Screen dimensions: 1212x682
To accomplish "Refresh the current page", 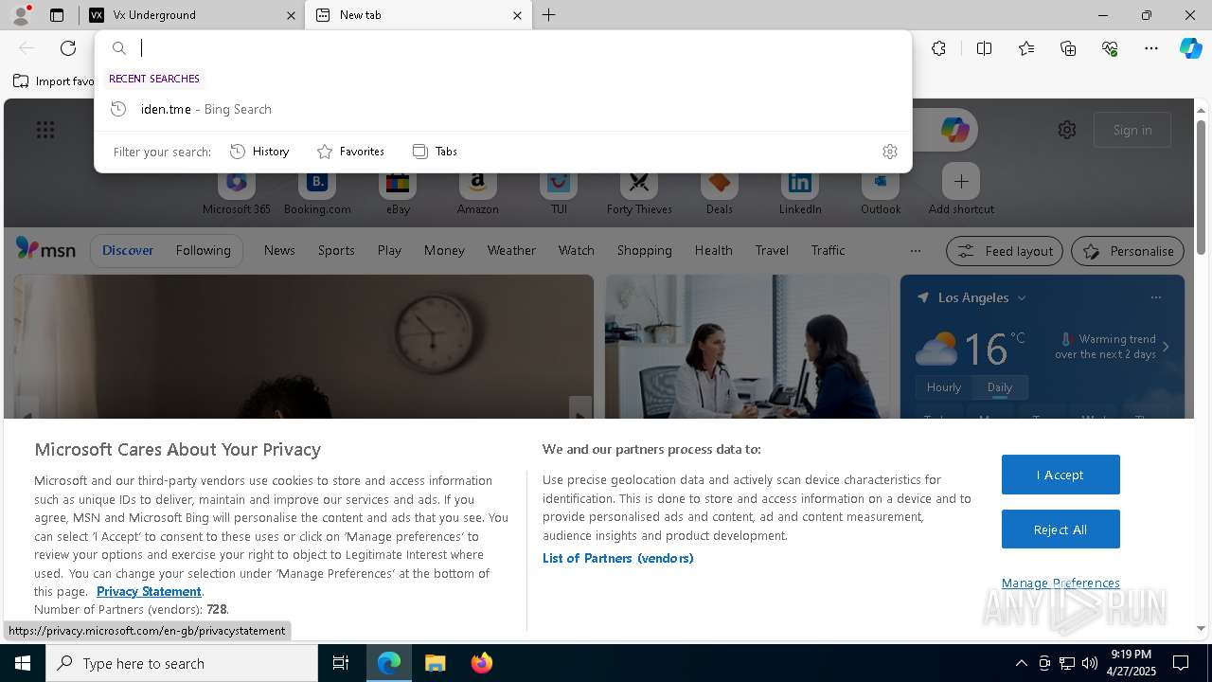I will pyautogui.click(x=68, y=48).
